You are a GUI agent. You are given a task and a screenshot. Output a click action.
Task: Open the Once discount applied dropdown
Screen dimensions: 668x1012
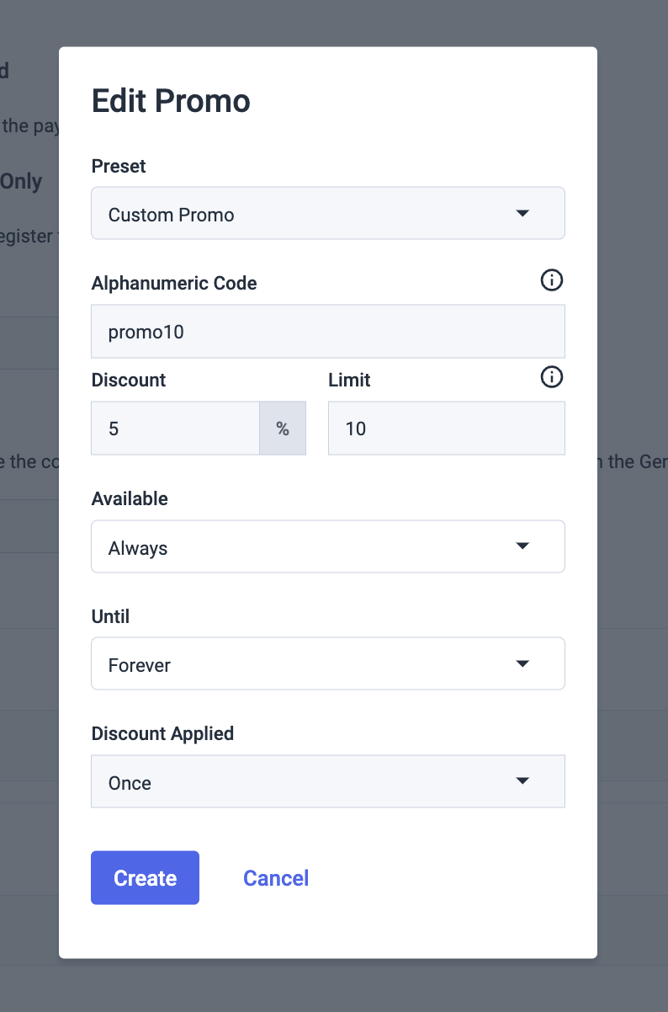click(x=328, y=781)
